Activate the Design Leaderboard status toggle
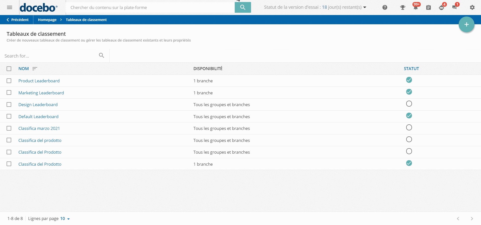 coord(409,104)
